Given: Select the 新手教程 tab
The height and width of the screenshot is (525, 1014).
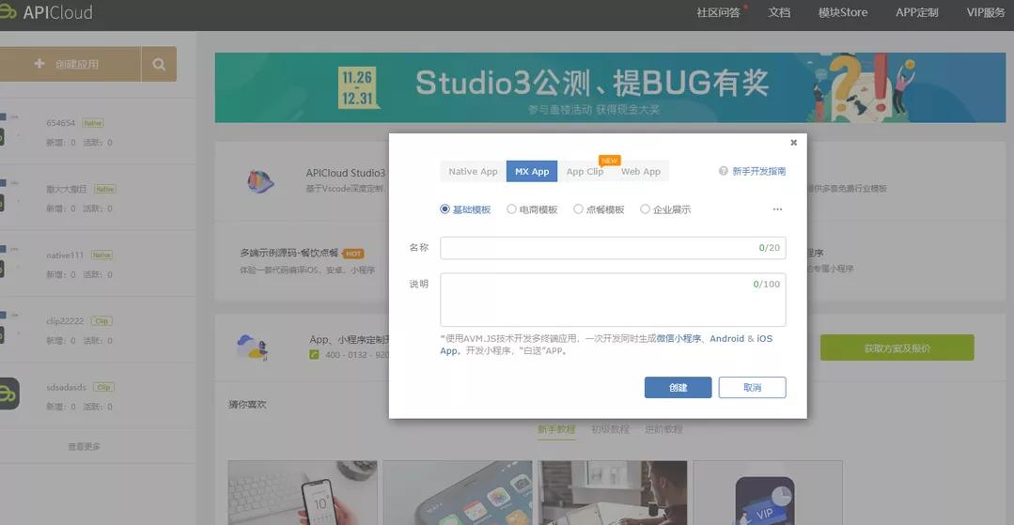Looking at the screenshot, I should click(556, 428).
